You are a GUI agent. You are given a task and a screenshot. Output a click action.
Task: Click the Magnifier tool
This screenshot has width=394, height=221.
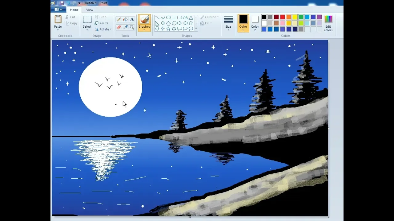[x=132, y=27]
